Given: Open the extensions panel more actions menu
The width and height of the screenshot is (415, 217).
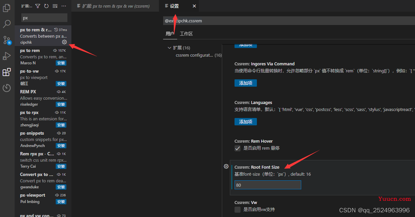Looking at the screenshot, I should pos(64,6).
